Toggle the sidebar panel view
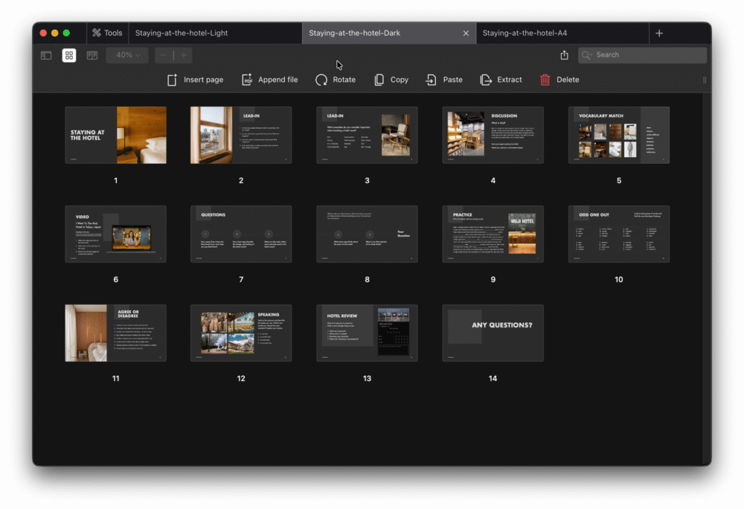 [46, 55]
